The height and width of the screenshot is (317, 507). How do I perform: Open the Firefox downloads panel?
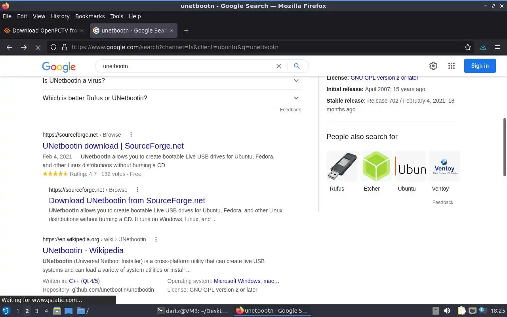coord(483,47)
